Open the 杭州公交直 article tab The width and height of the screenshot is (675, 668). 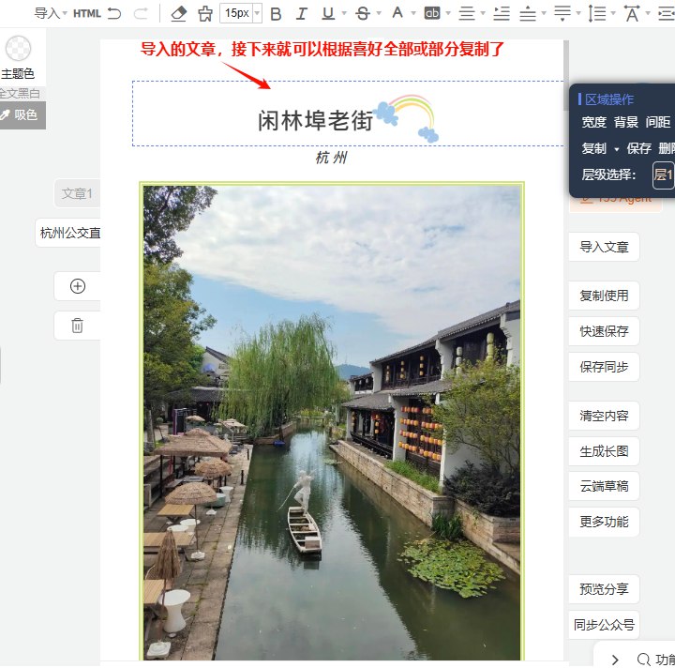[68, 233]
